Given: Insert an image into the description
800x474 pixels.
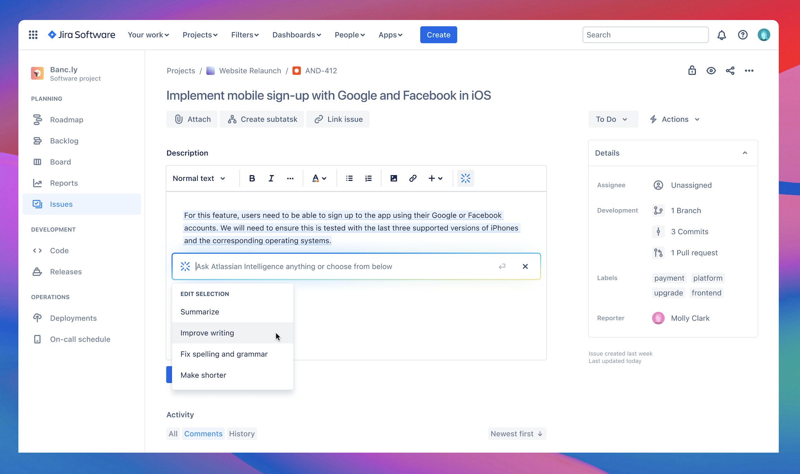Looking at the screenshot, I should (393, 178).
